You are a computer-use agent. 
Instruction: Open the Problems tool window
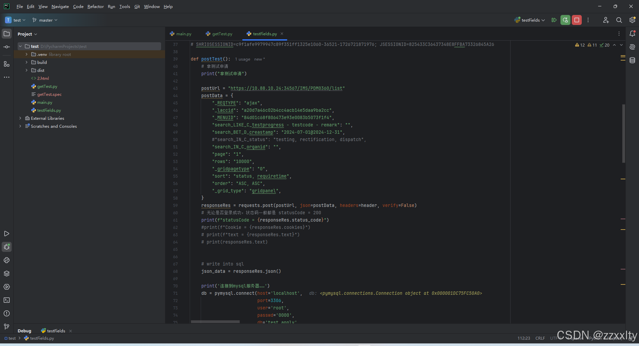(x=7, y=313)
